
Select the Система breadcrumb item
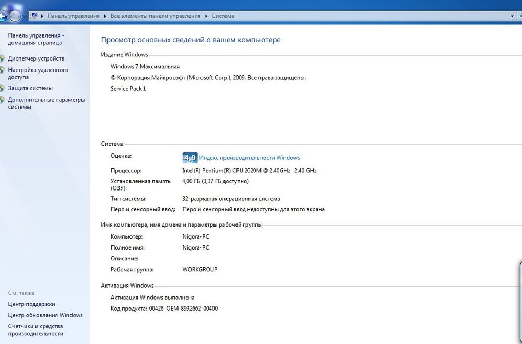pyautogui.click(x=223, y=16)
